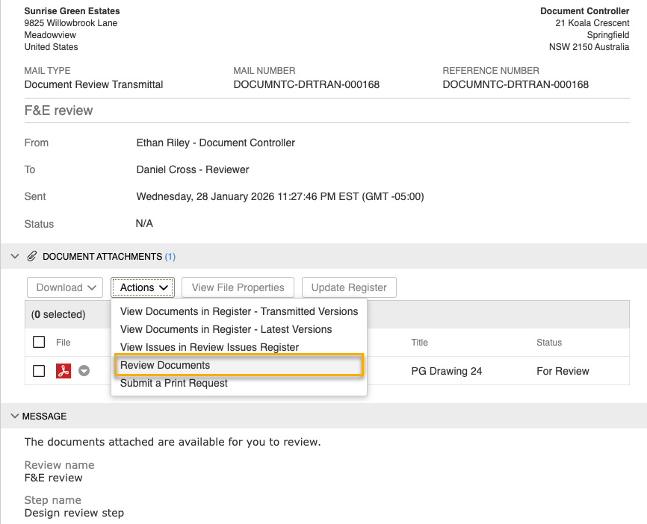
Task: Click the PG Drawing 24 title cell
Action: click(x=446, y=371)
